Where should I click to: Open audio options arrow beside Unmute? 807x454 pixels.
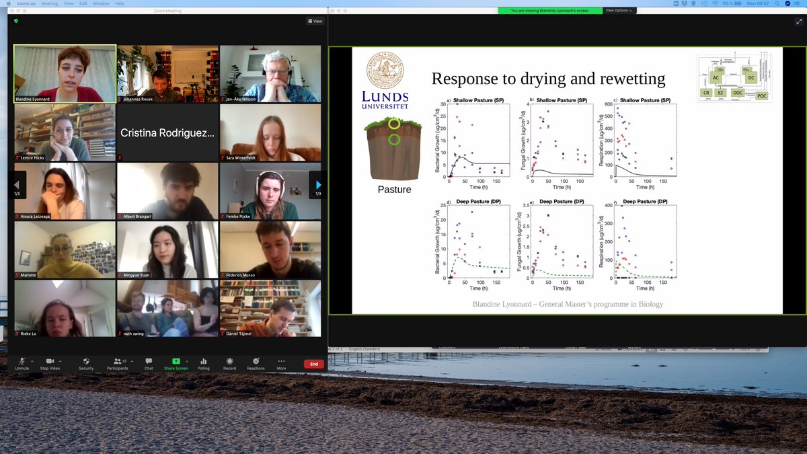[x=32, y=361]
